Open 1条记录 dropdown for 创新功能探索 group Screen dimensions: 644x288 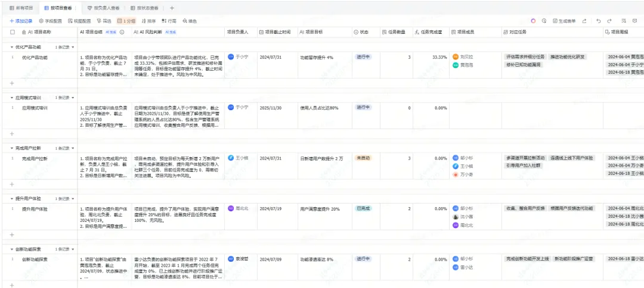tap(64, 249)
